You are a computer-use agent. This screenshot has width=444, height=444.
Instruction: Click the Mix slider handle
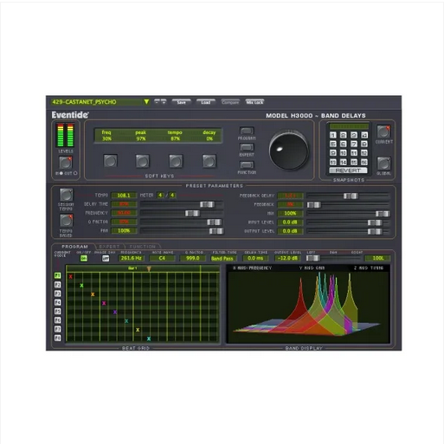383,214
